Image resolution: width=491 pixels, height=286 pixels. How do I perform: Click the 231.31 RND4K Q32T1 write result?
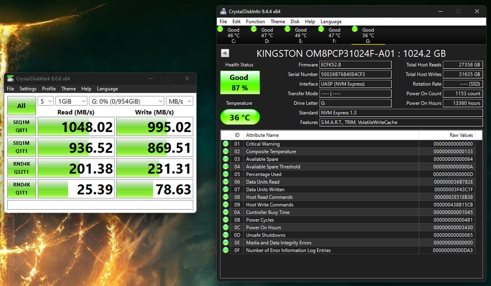point(155,168)
